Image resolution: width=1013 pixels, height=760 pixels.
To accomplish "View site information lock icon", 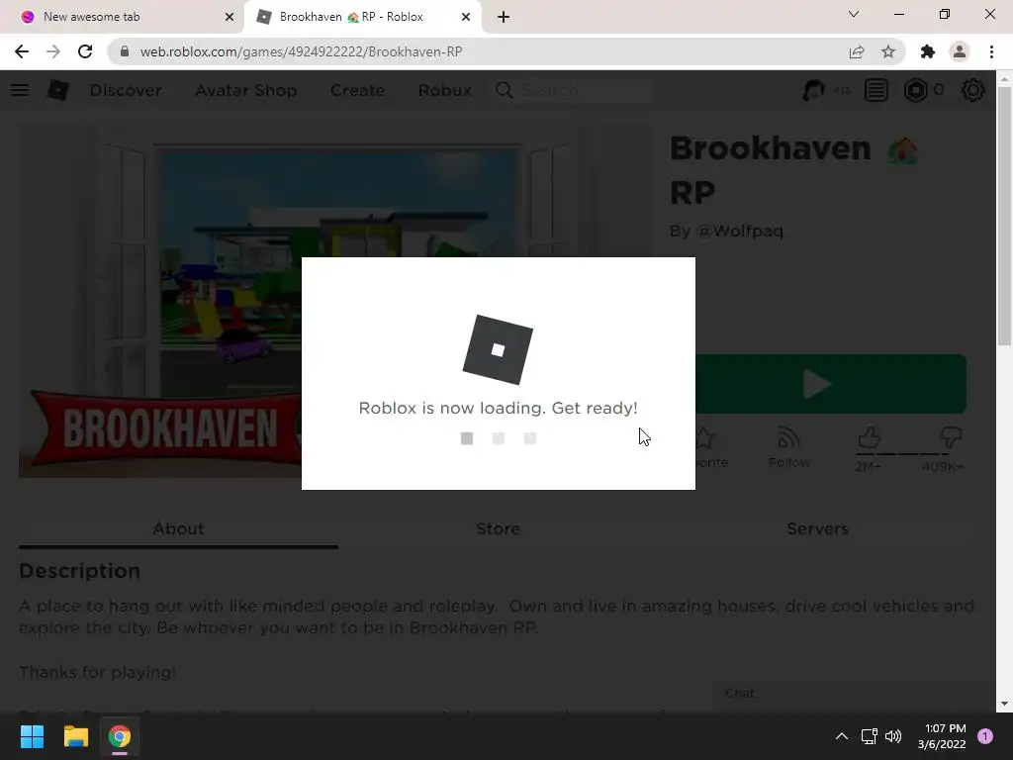I will (125, 51).
